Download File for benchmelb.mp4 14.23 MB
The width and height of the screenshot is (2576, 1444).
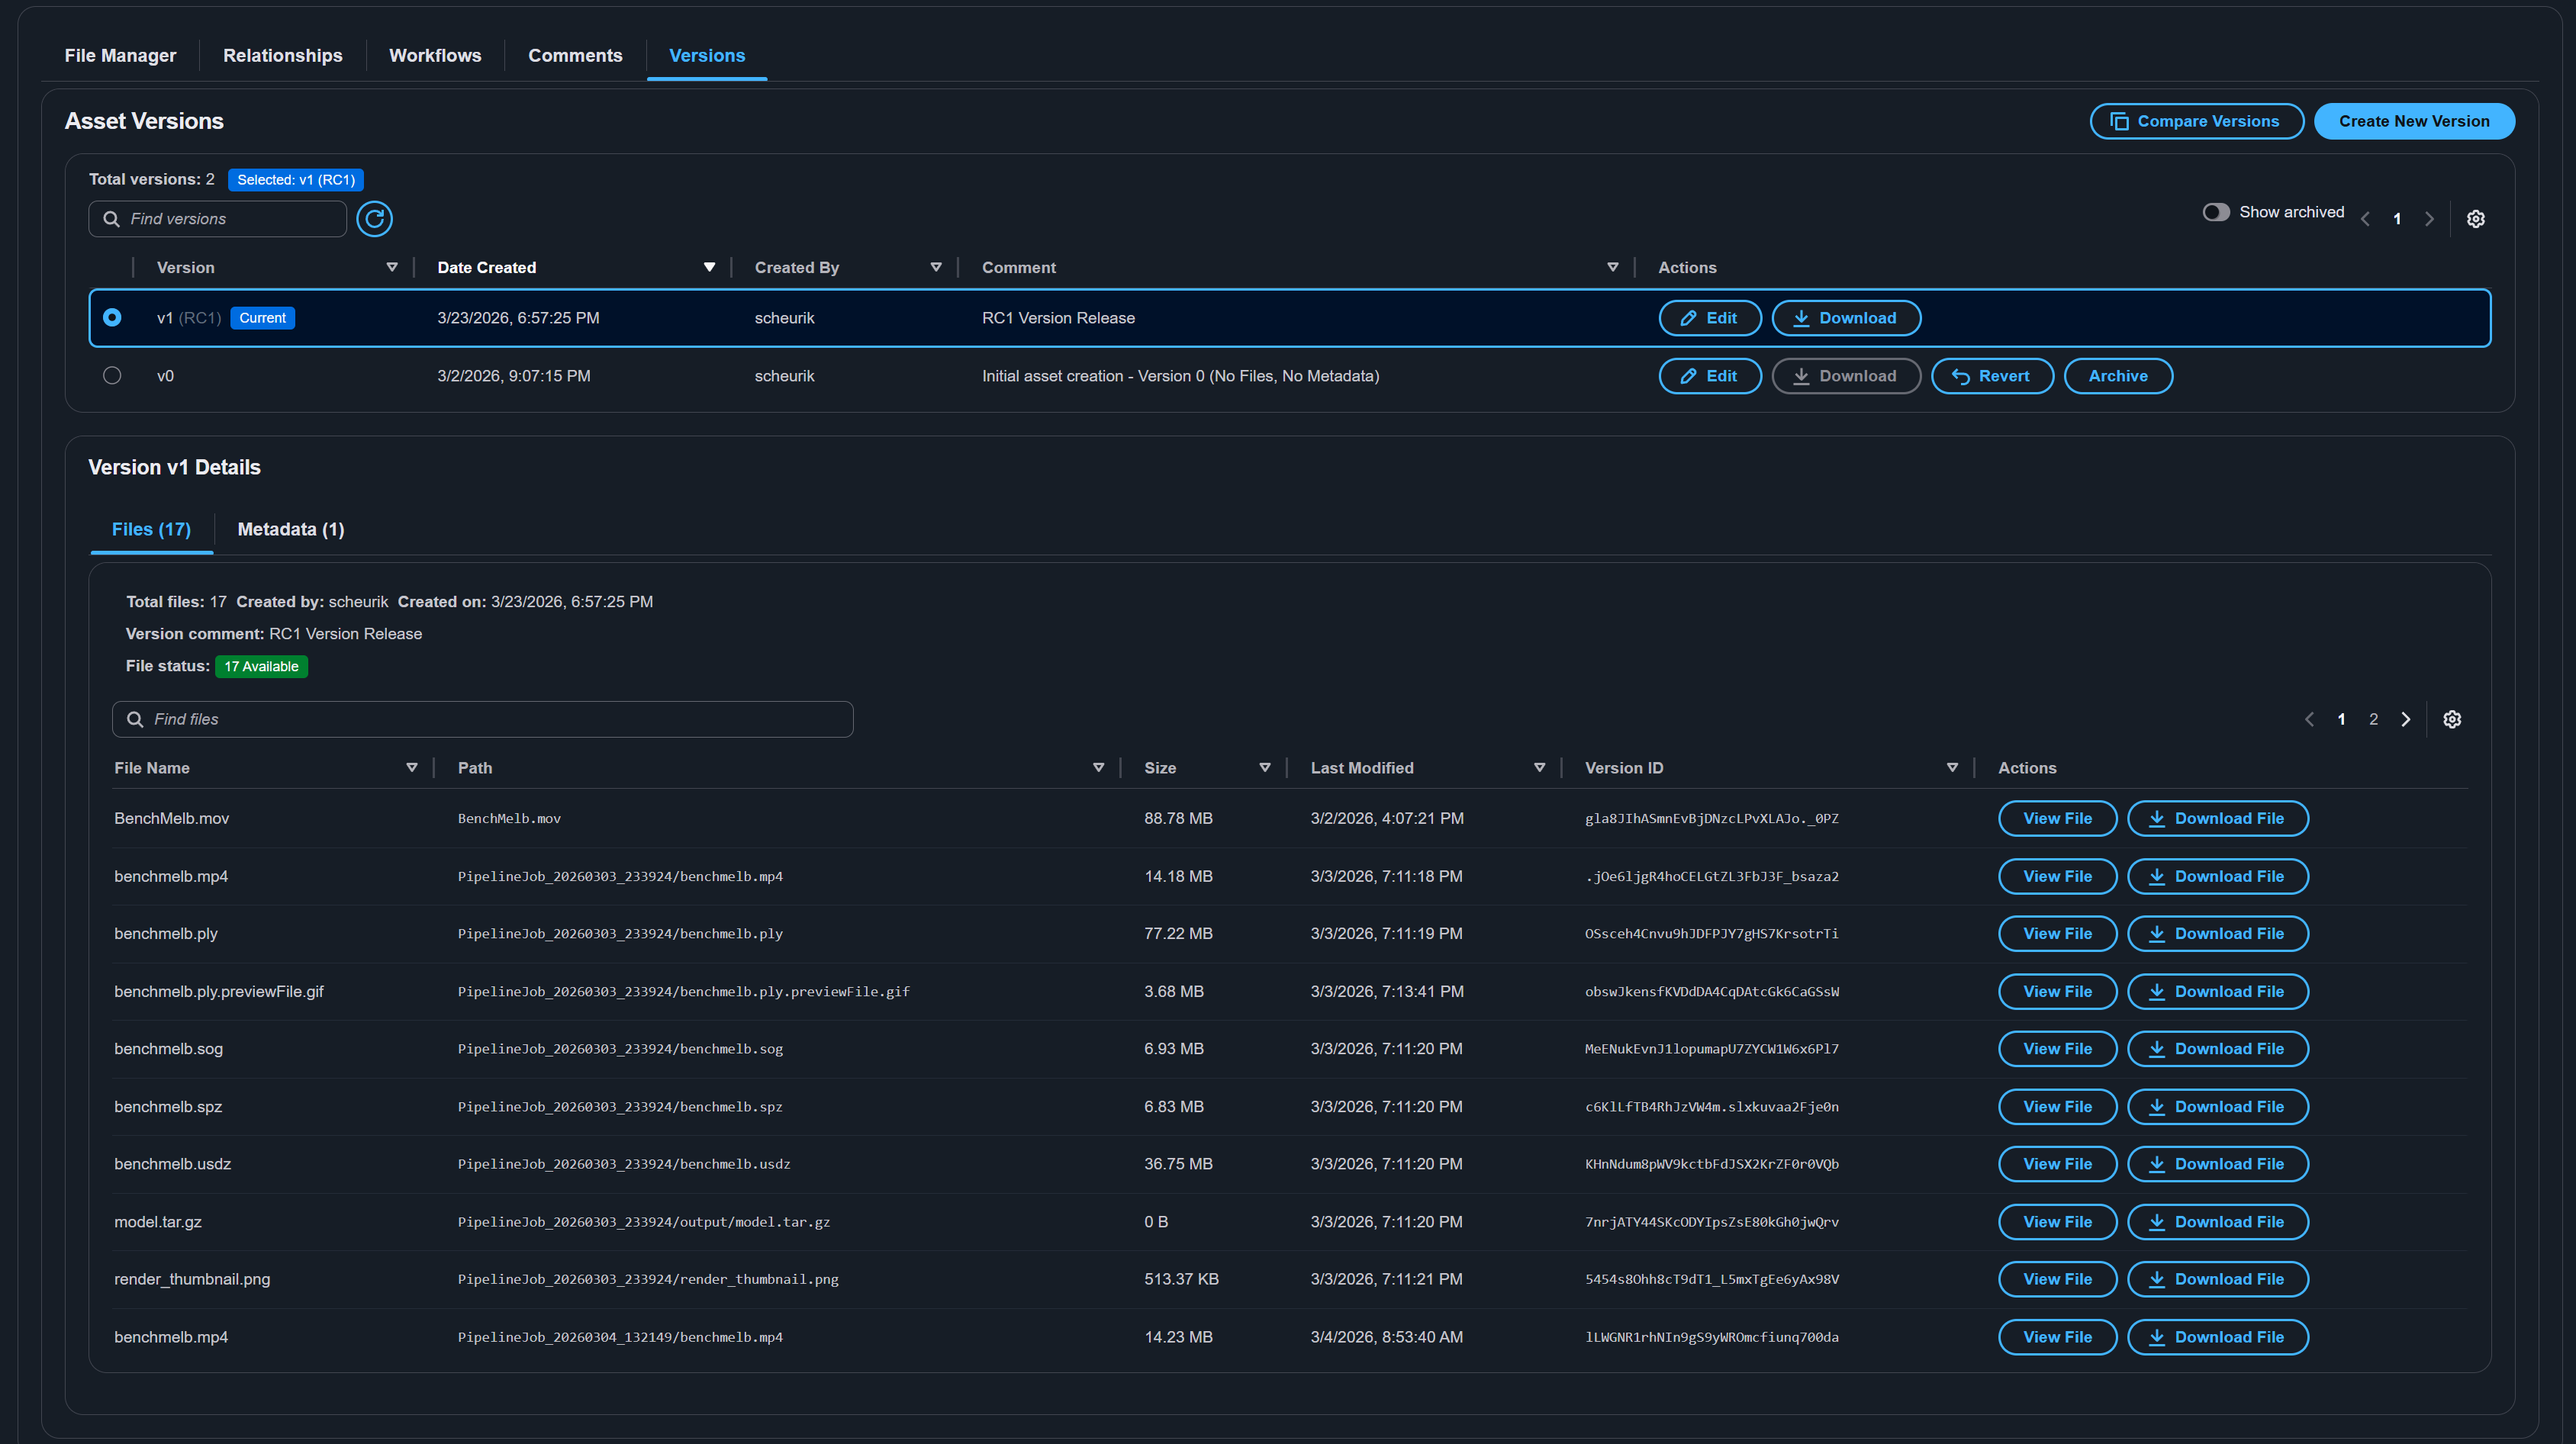(2217, 1336)
